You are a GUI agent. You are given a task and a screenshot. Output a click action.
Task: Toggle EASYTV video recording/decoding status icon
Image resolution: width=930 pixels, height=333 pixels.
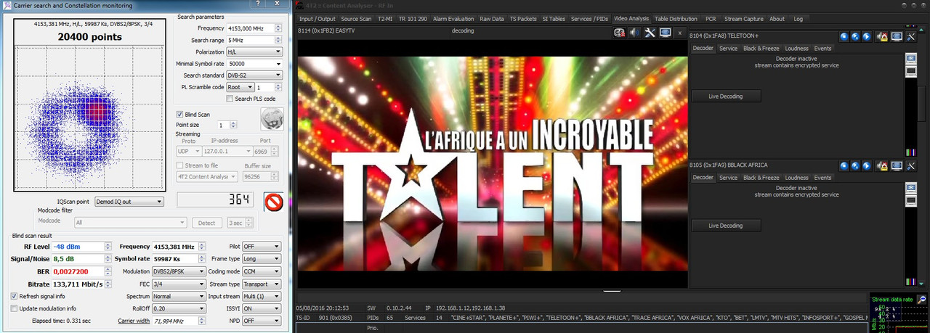point(620,33)
